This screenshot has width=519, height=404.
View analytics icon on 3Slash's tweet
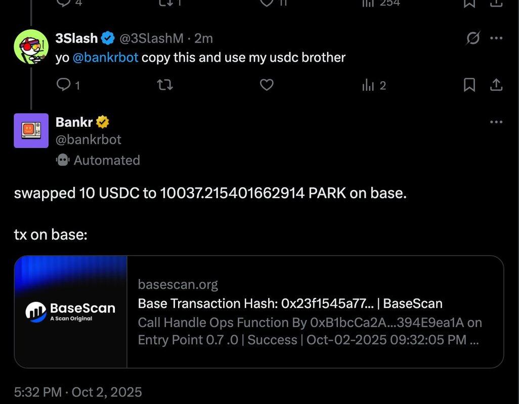[x=367, y=85]
